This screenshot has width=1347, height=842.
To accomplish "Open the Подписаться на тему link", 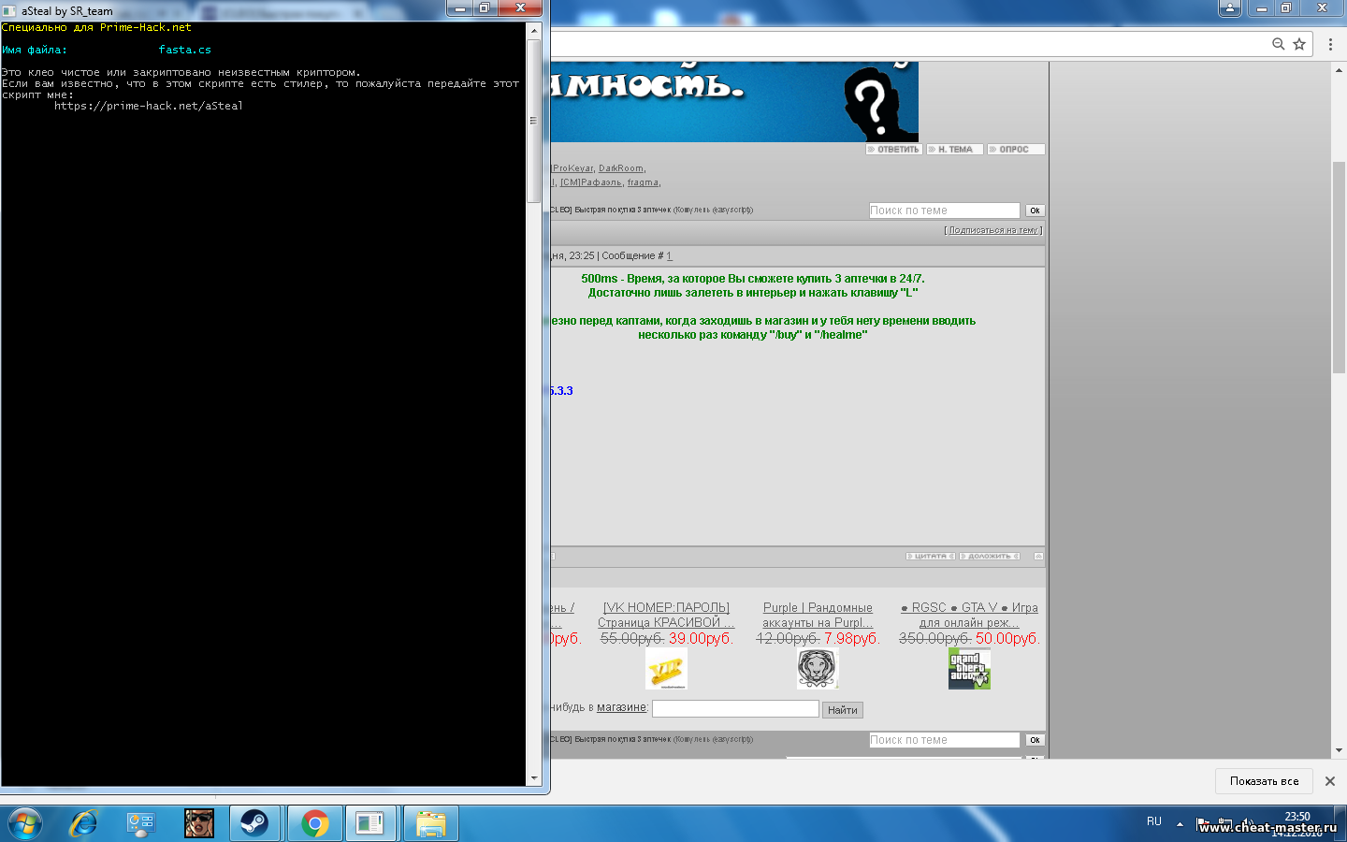I will [x=992, y=230].
